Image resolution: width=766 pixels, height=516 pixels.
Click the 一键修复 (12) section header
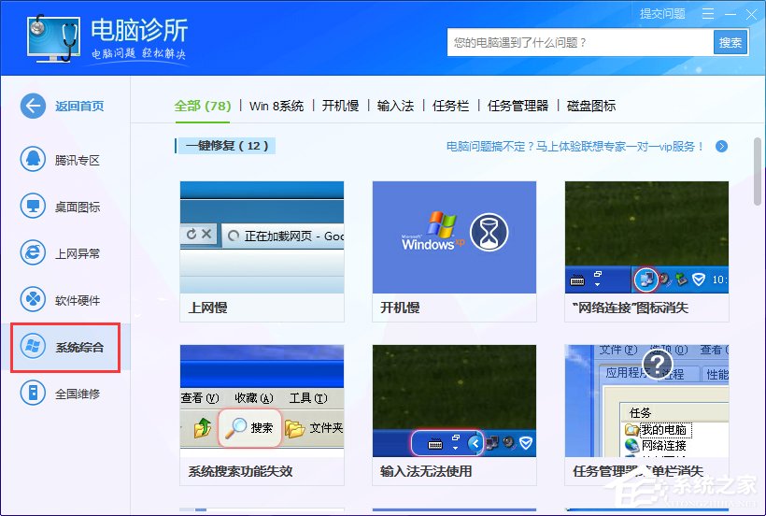coord(226,146)
